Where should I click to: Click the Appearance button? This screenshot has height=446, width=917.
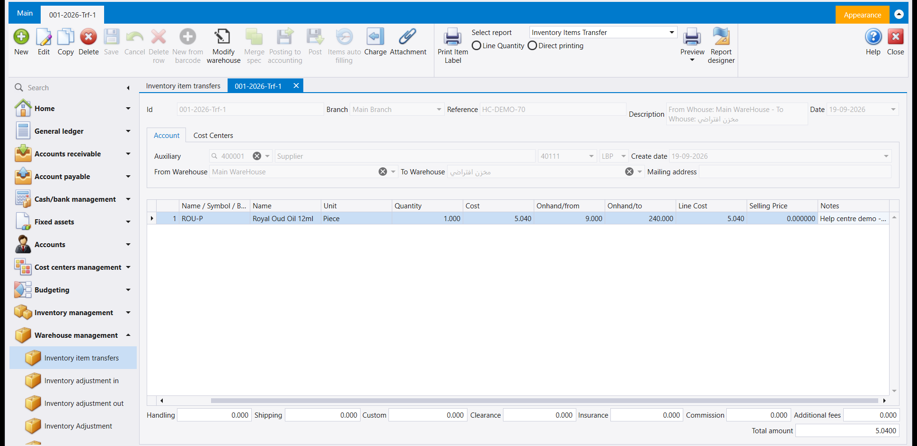click(862, 15)
